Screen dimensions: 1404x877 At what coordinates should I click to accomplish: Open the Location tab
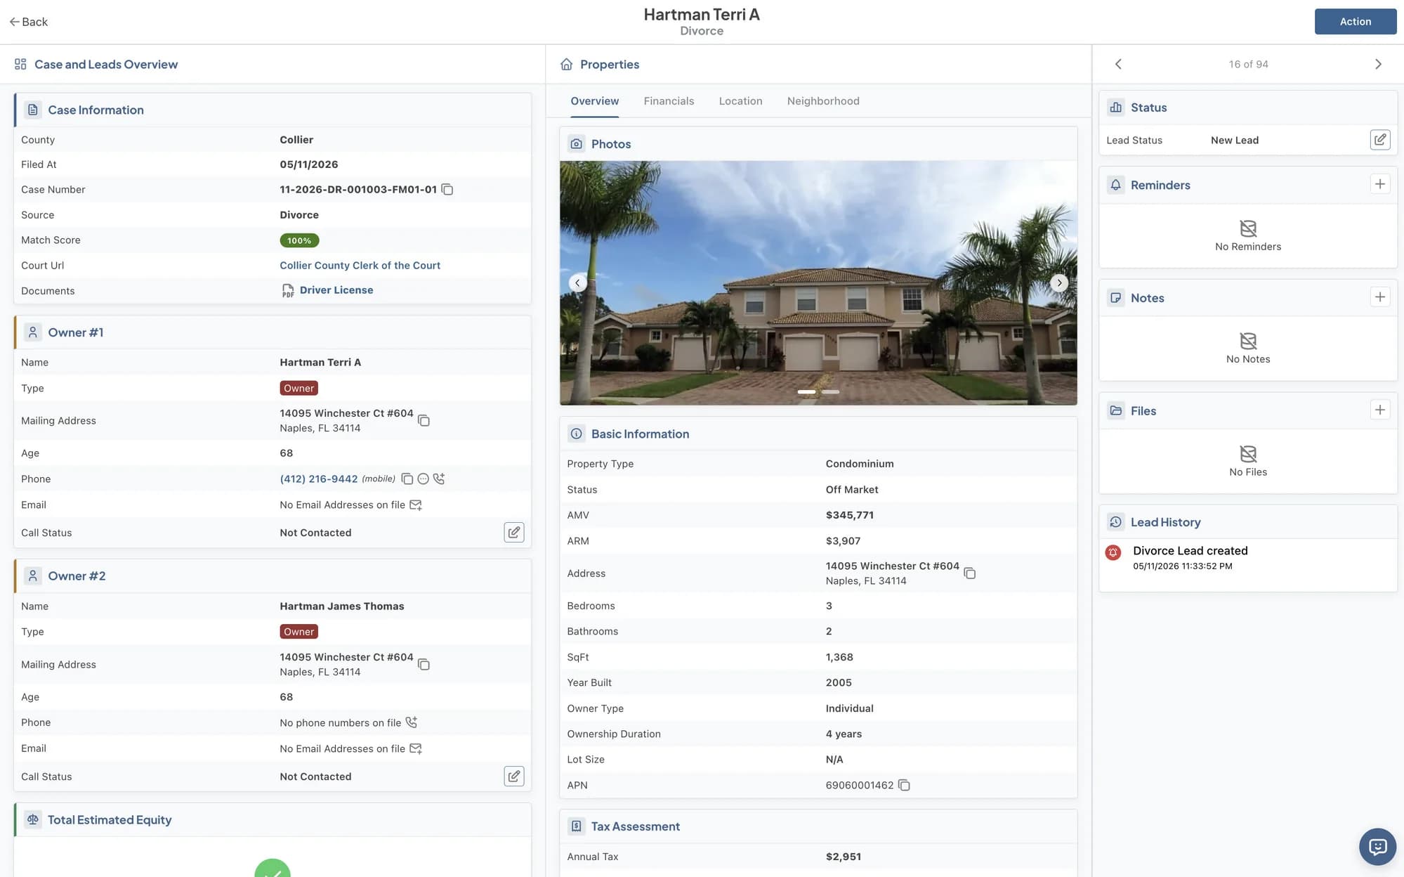tap(740, 101)
